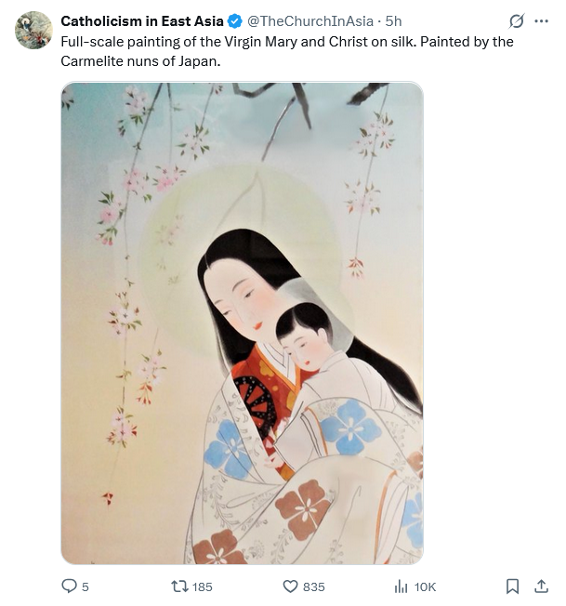Click the share post icon

(541, 586)
